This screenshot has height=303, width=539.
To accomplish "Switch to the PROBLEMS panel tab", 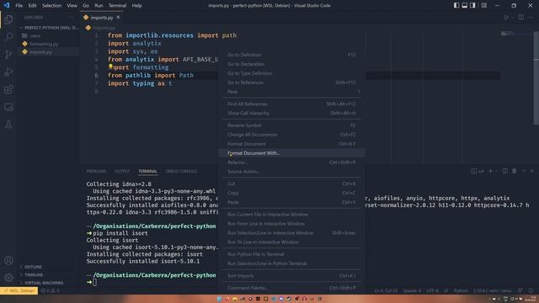I will pos(96,171).
